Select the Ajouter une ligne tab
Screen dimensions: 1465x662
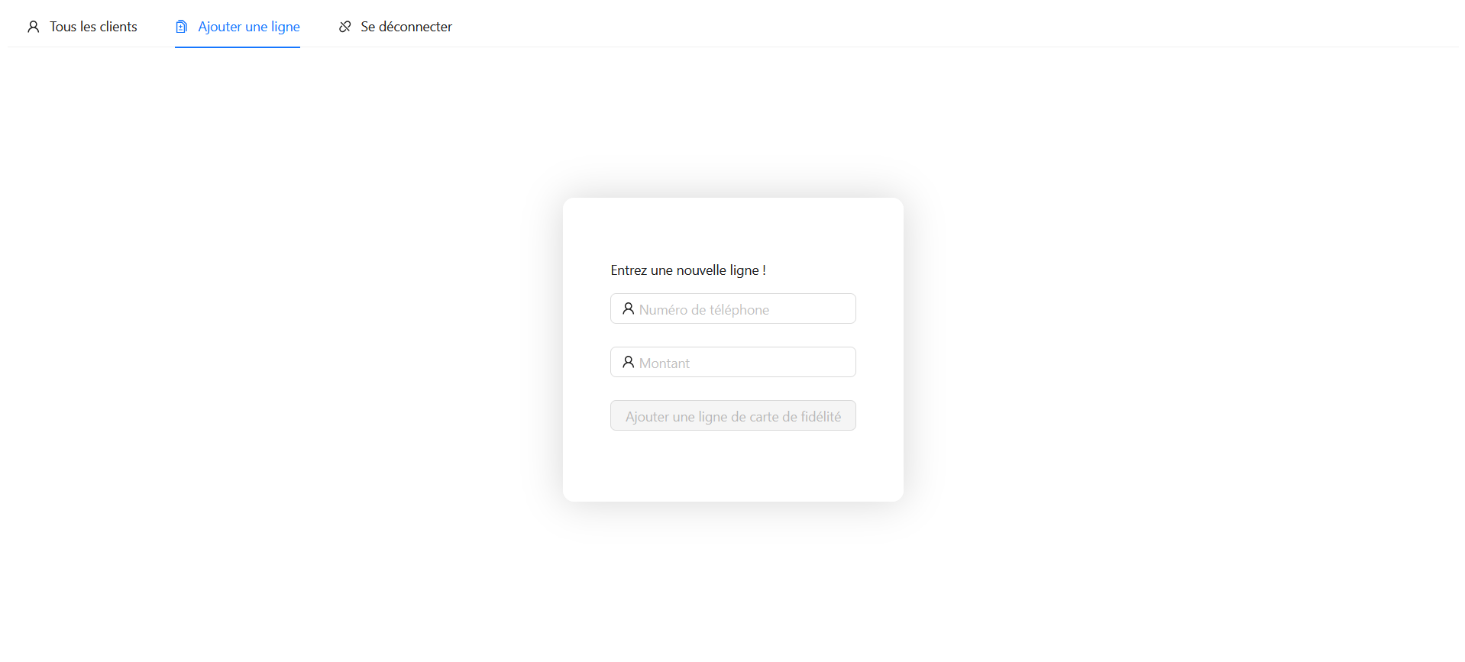point(248,27)
